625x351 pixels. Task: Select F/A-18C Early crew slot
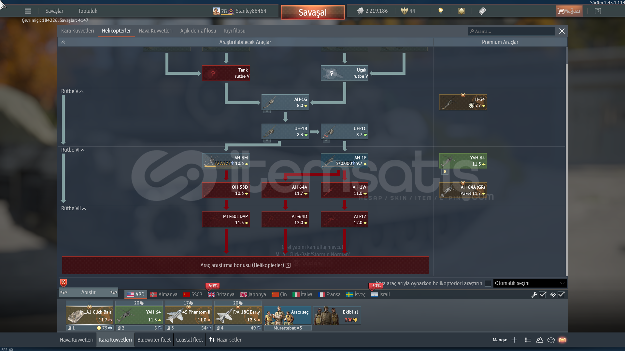click(x=238, y=316)
